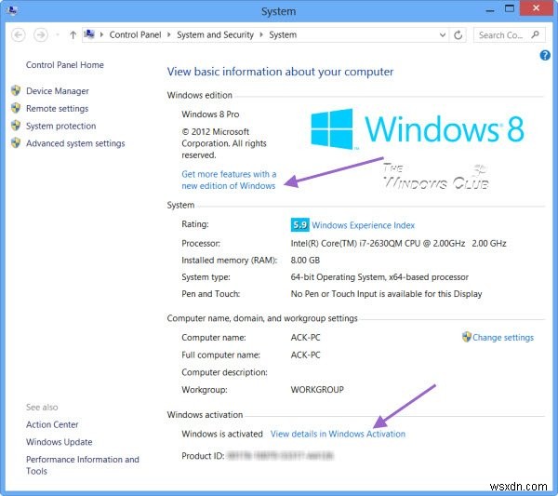The image size is (558, 496).
Task: Select System and Security breadcrumb
Action: click(x=215, y=34)
